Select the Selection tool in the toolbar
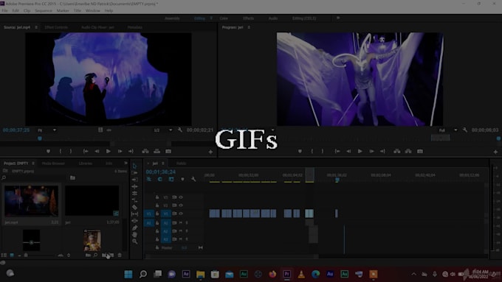This screenshot has height=282, width=502. click(134, 166)
